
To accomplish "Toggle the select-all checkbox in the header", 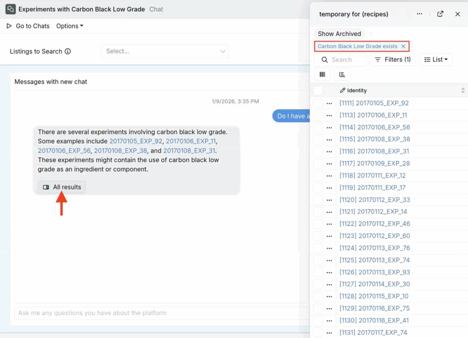I will click(x=318, y=90).
